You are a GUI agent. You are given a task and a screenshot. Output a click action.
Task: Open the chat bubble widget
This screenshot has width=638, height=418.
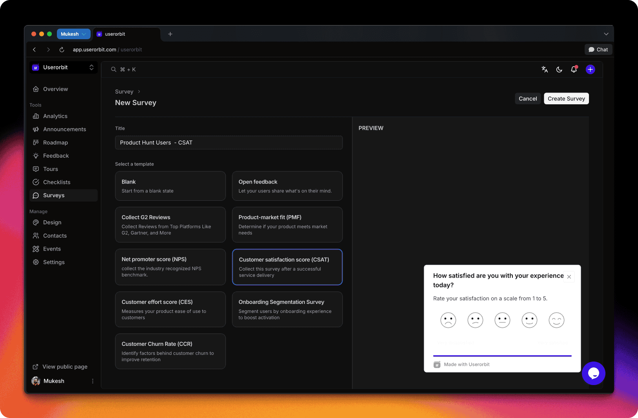[593, 373]
